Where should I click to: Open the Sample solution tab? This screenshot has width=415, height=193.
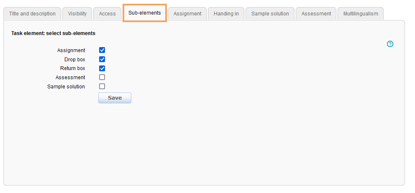(270, 14)
